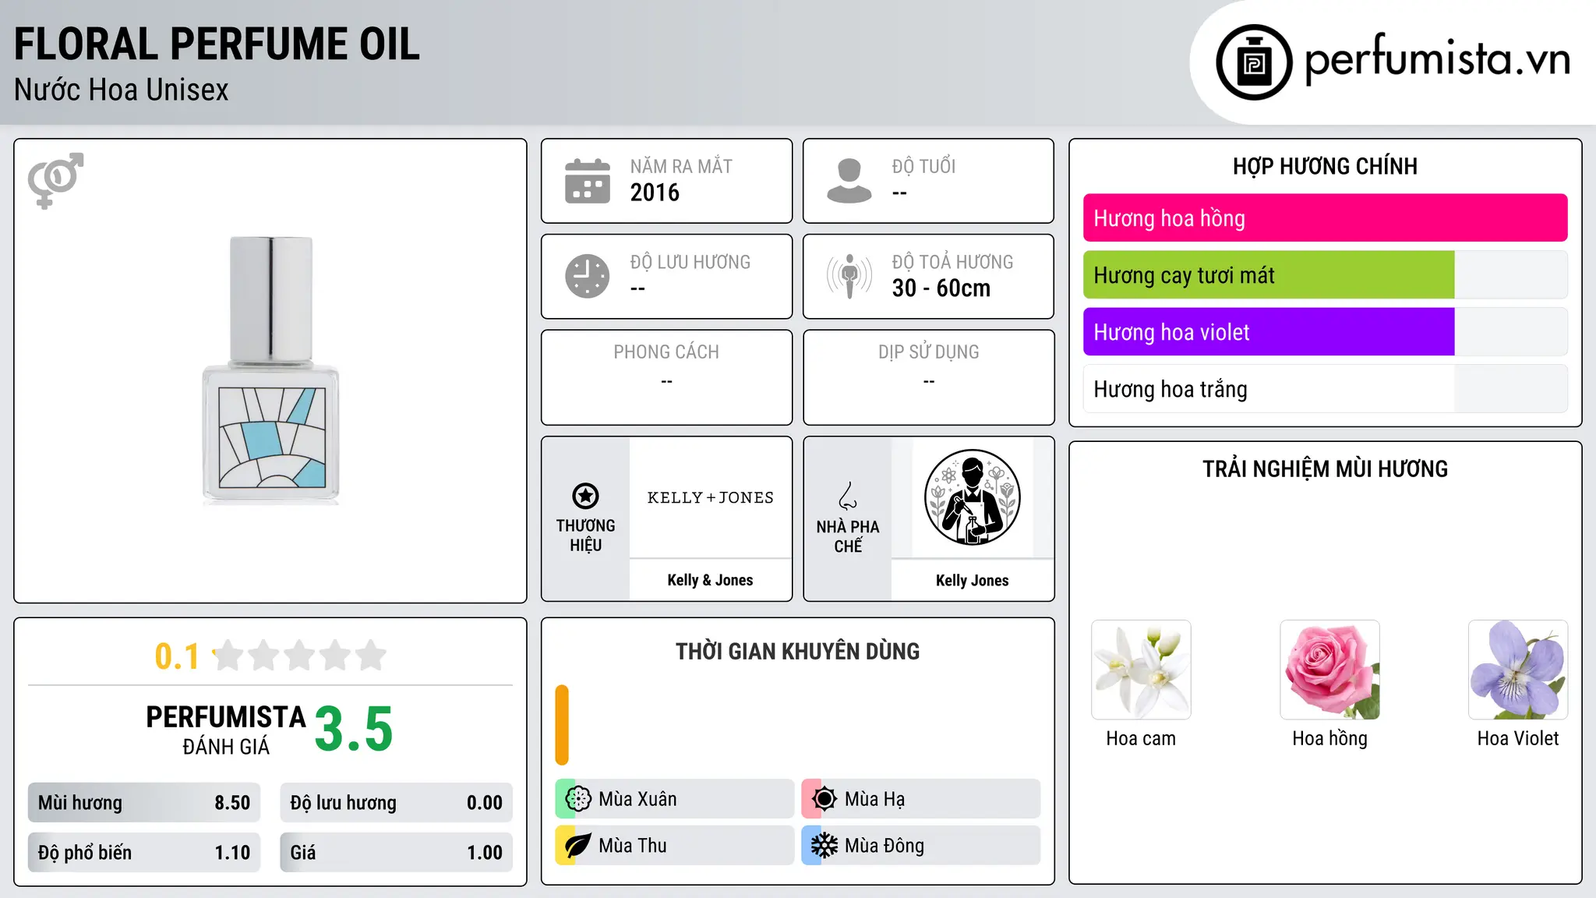Click the unisex gender symbol icon
The image size is (1596, 898).
(x=55, y=181)
